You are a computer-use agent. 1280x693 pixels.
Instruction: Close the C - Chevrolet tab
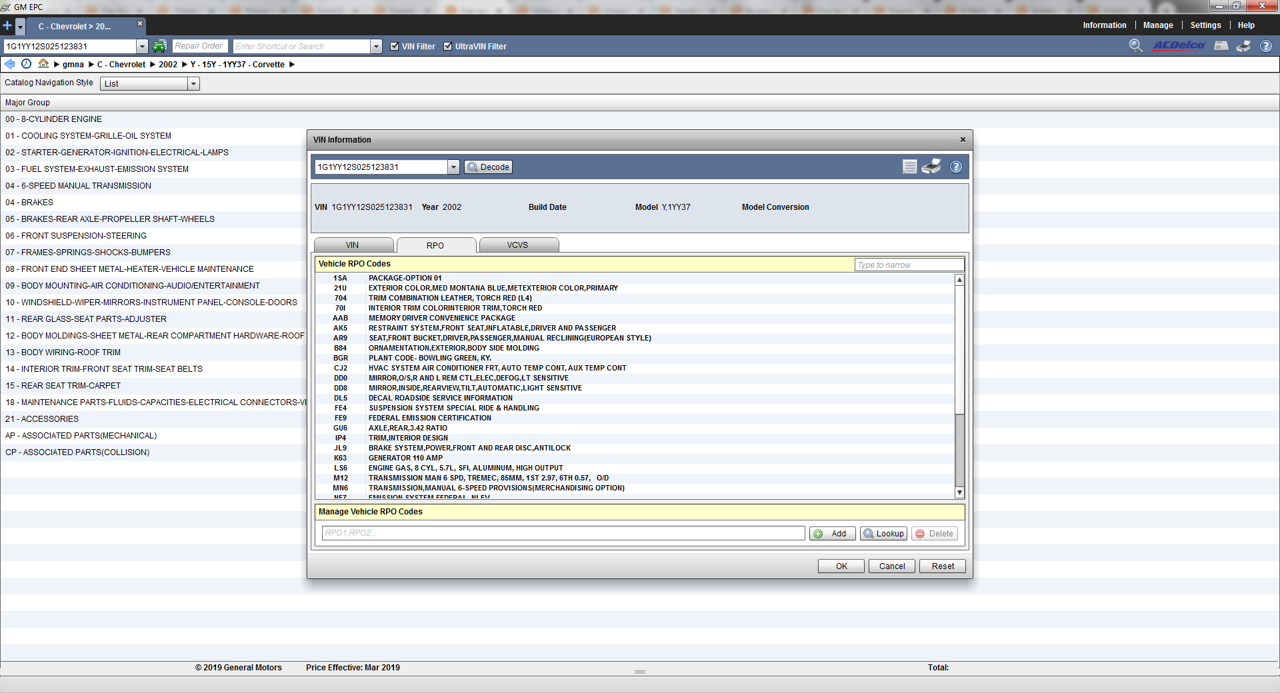(140, 23)
